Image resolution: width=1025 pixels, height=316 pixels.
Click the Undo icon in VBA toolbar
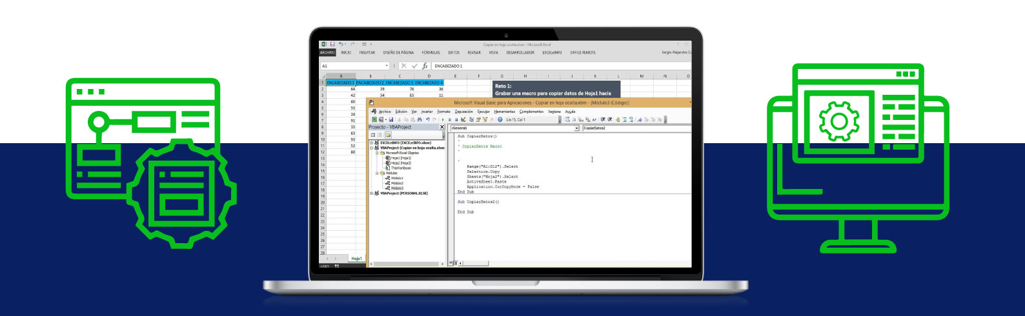click(x=427, y=120)
